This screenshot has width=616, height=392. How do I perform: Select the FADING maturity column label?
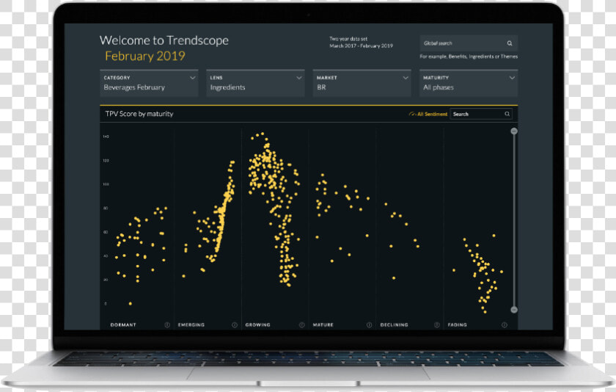pos(458,324)
